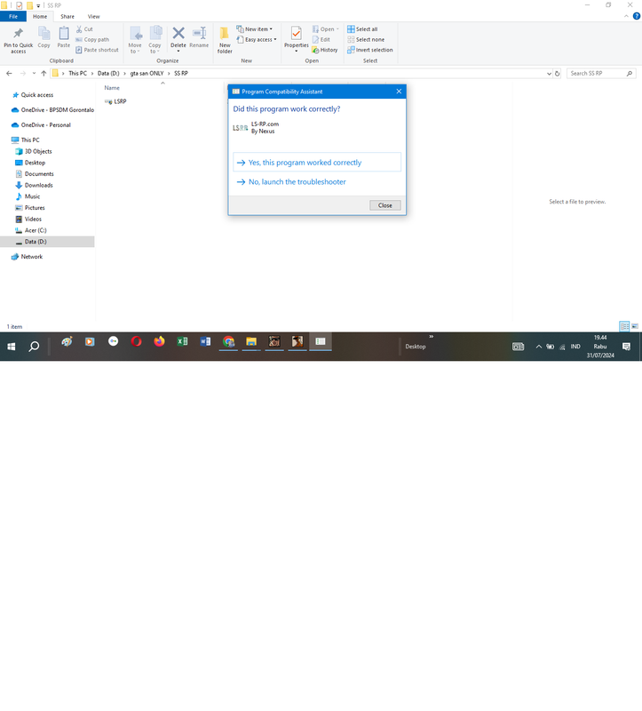
Task: Open the taskbar search icon
Action: pos(34,347)
